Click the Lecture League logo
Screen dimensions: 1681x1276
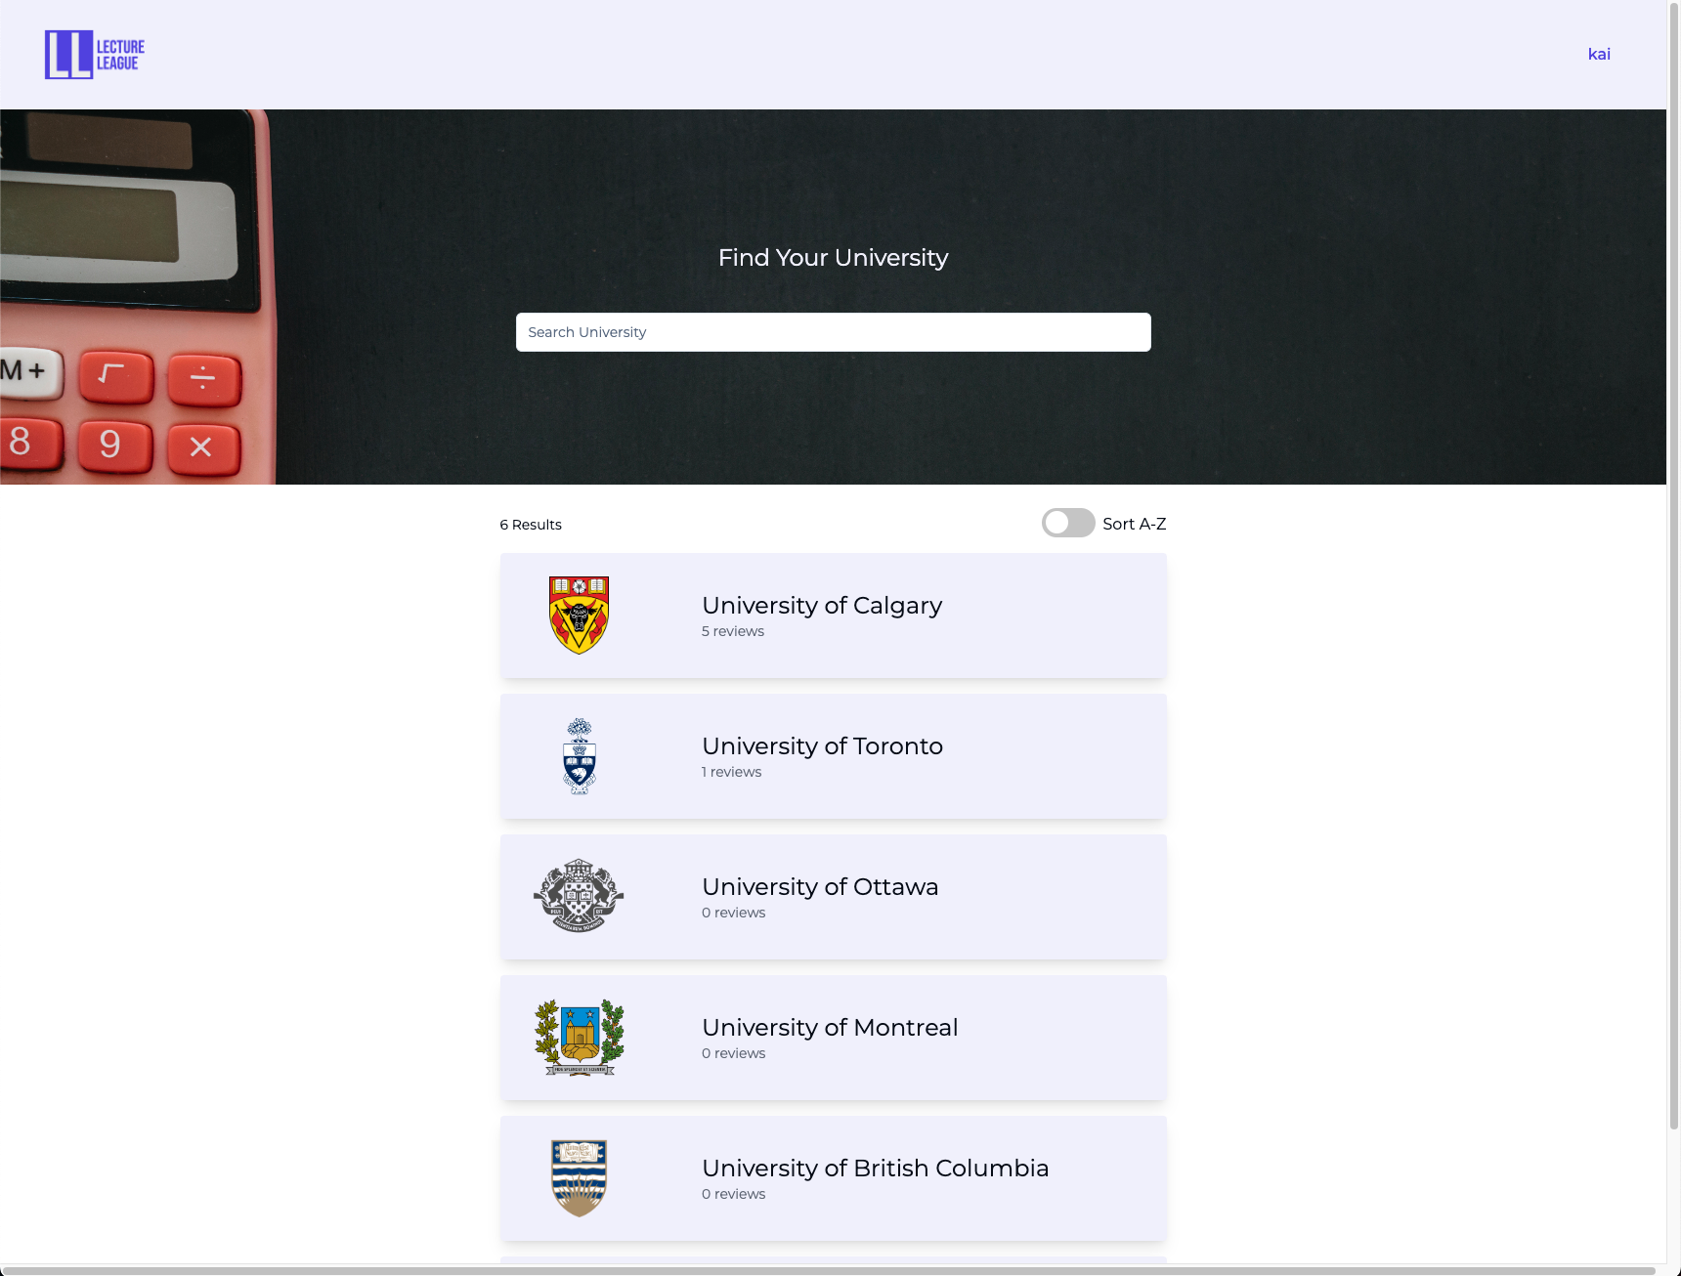tap(95, 55)
